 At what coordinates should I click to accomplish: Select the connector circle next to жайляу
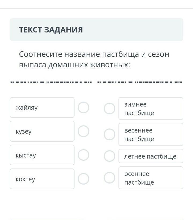[83, 108]
